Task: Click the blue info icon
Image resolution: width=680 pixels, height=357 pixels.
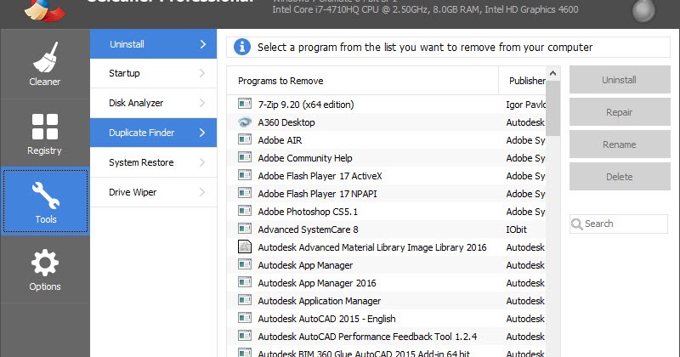Action: click(242, 47)
